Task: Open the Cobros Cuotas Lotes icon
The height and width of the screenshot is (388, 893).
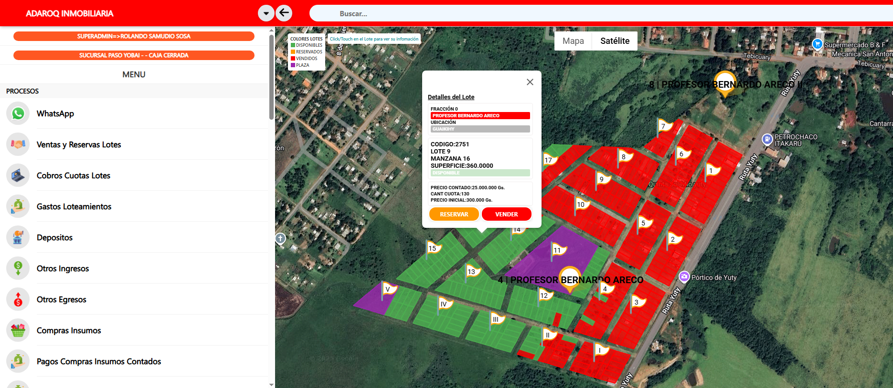Action: pyautogui.click(x=18, y=175)
